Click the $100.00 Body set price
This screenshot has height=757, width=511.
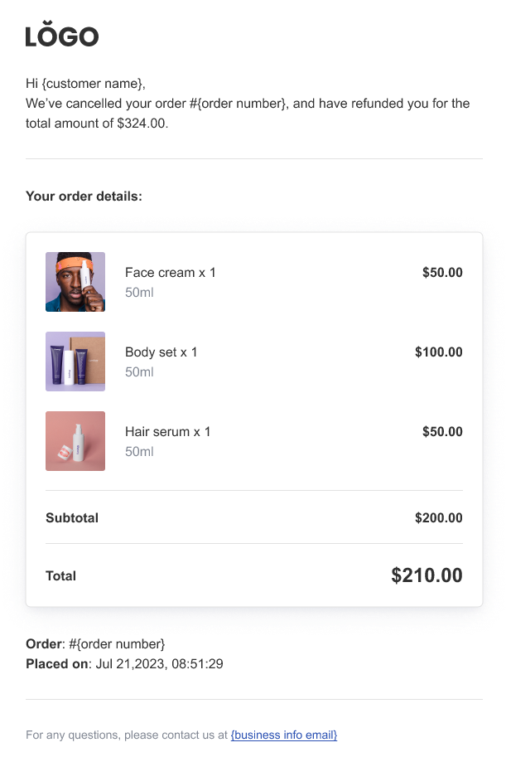tap(438, 352)
